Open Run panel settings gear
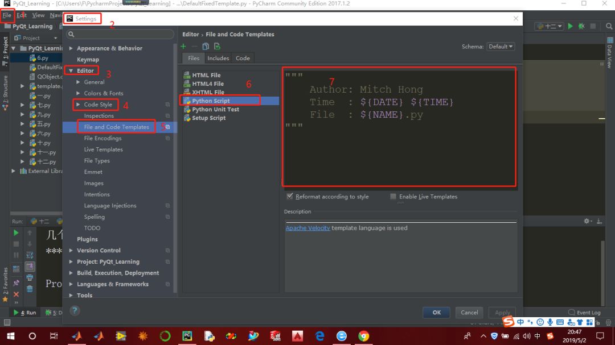Viewport: 615px width, 345px height. pyautogui.click(x=587, y=221)
